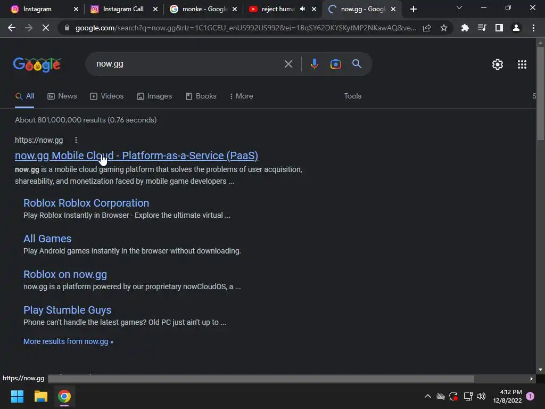Mute the reject huma tab audio icon
This screenshot has height=409, width=545.
[x=302, y=9]
